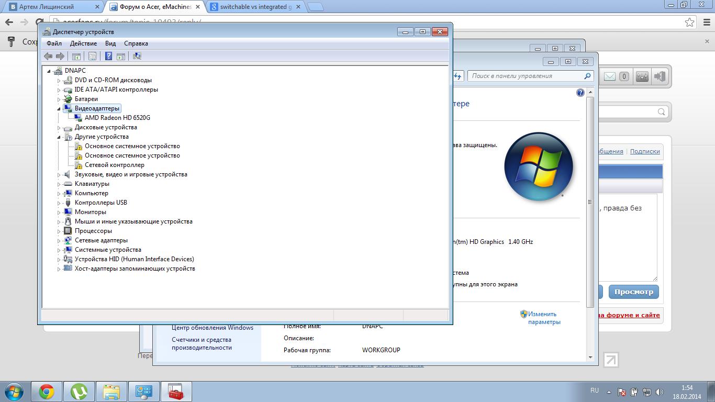Click the Back arrow in Device Manager toolbar
Screen dimensions: 715x402
(x=48, y=56)
